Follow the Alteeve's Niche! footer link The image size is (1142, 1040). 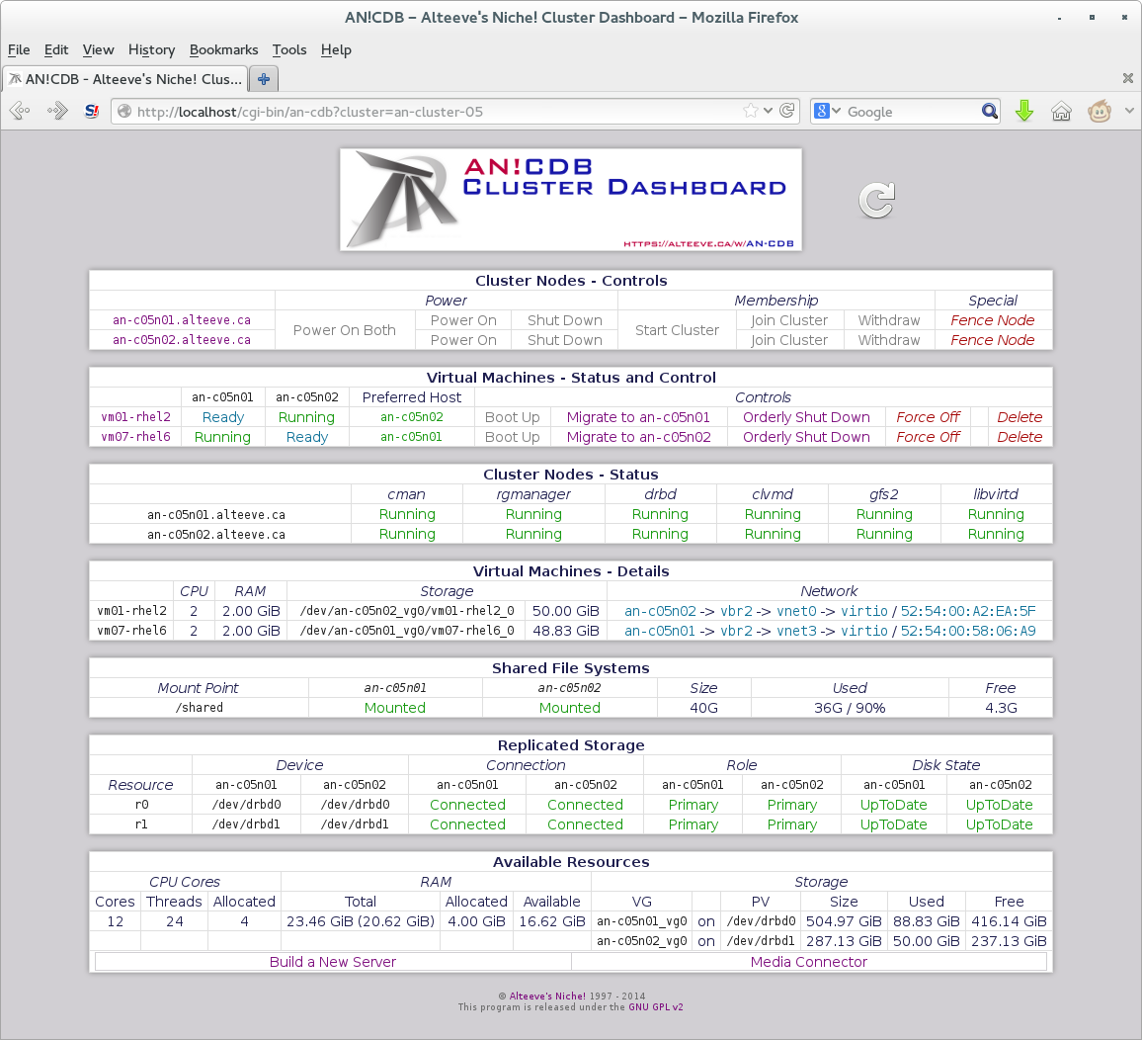pos(547,996)
